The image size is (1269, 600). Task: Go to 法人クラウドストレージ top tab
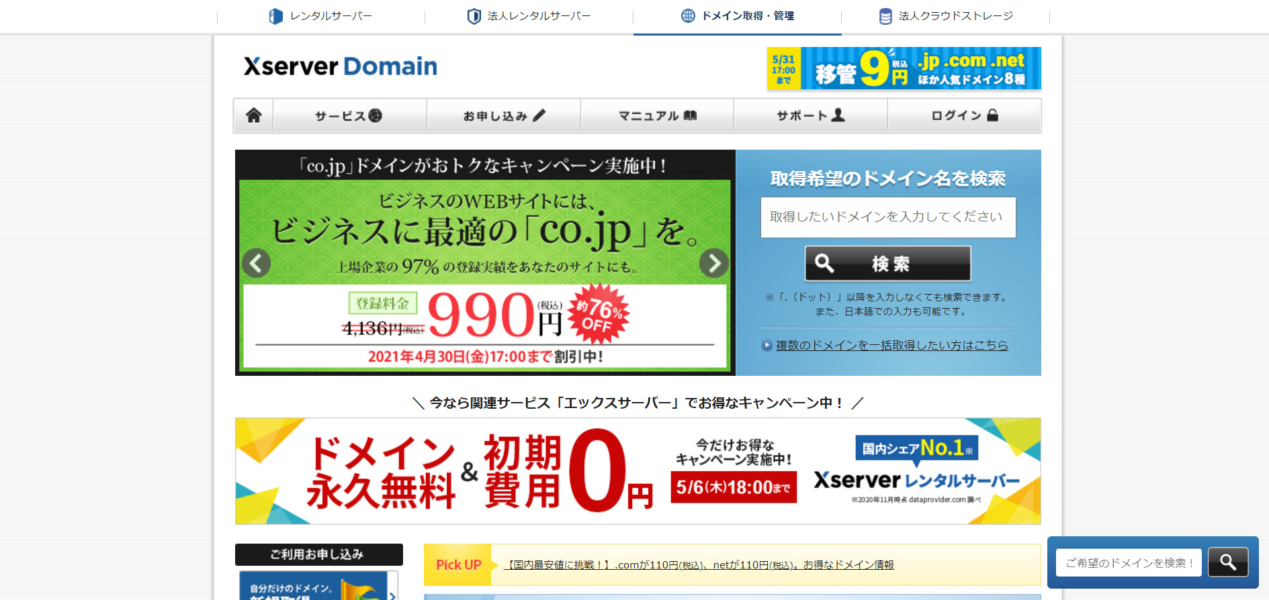click(x=945, y=16)
